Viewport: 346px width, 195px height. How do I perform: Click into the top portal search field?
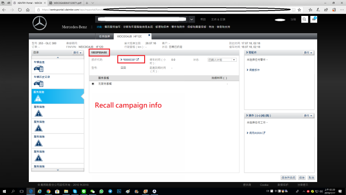[x=142, y=19]
